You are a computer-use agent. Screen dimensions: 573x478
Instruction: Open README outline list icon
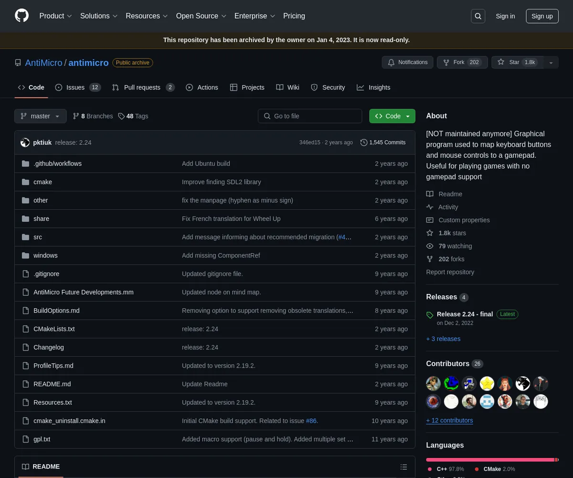pyautogui.click(x=403, y=467)
